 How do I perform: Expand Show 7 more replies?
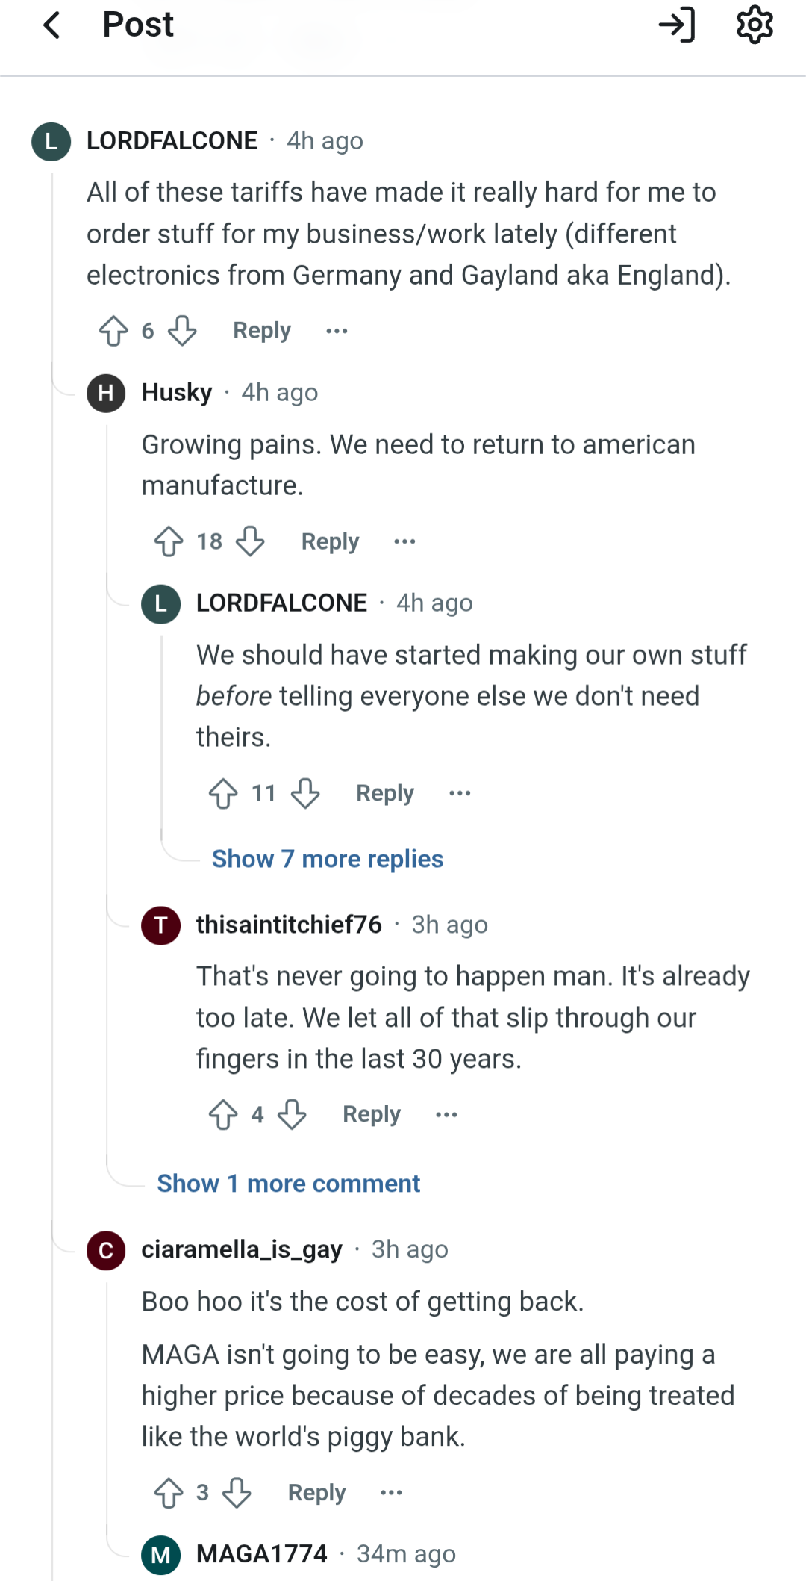327,859
